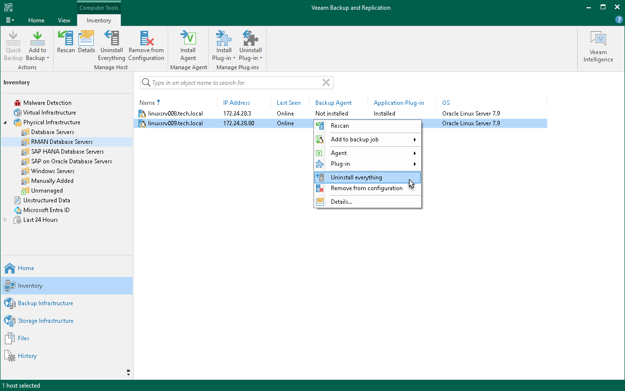Choose Uninstall everything from the context menu
This screenshot has height=391, width=625.
[355, 177]
